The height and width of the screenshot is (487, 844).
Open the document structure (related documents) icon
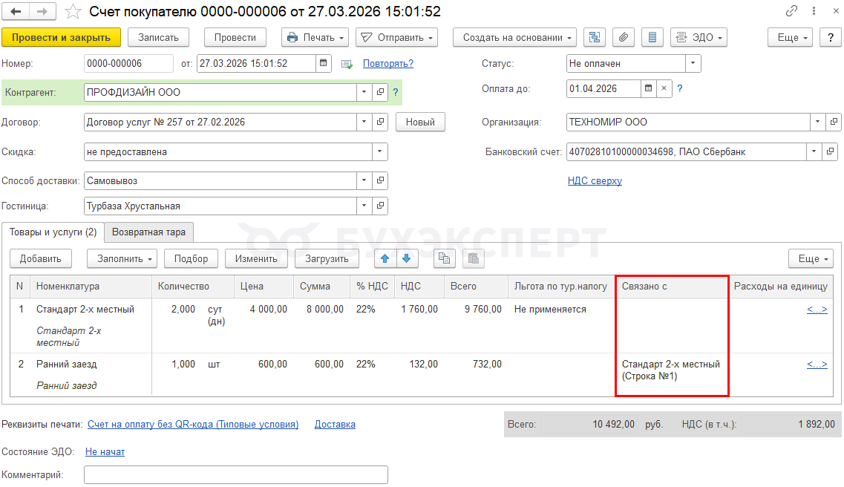point(595,37)
